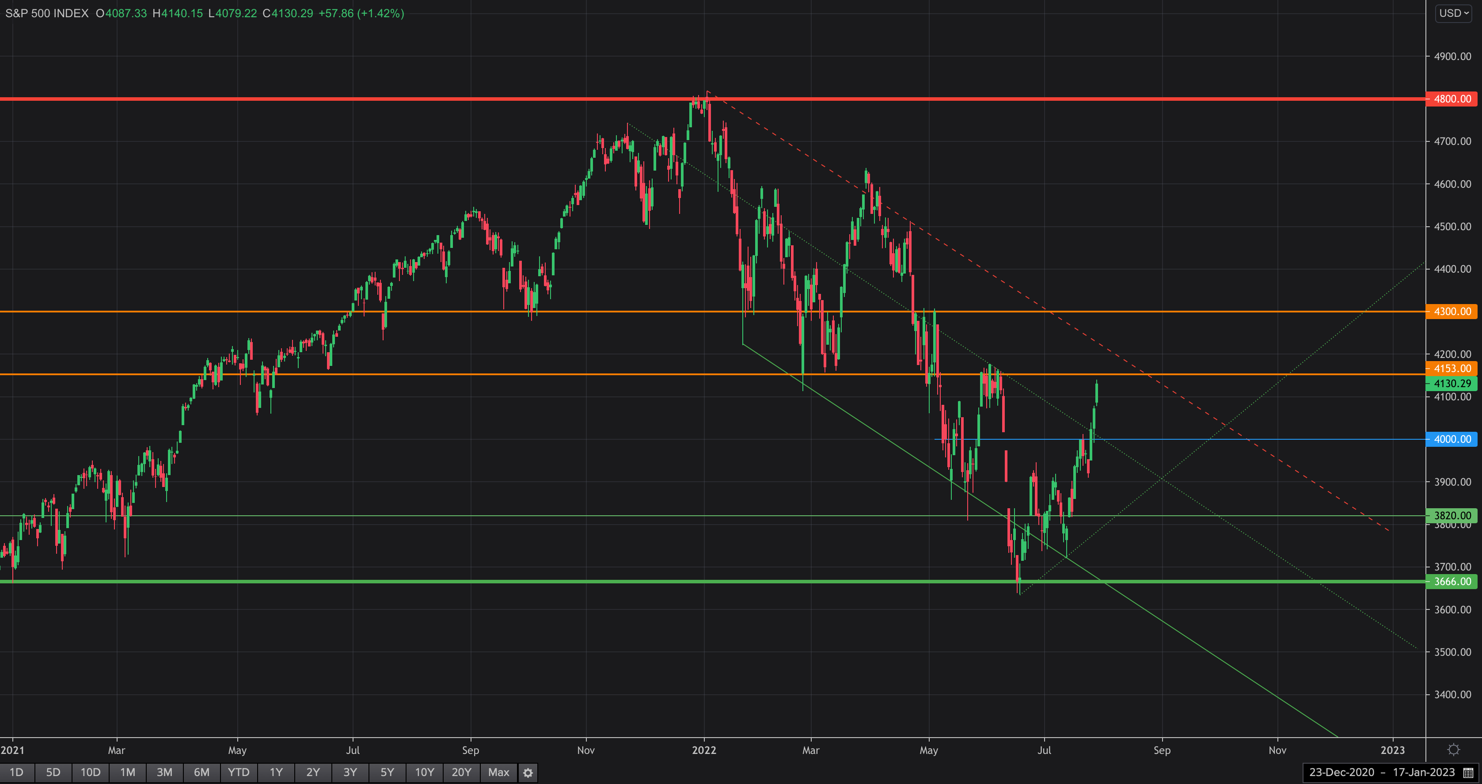
Task: Click the 4900.00 price axis value
Action: pos(1453,57)
